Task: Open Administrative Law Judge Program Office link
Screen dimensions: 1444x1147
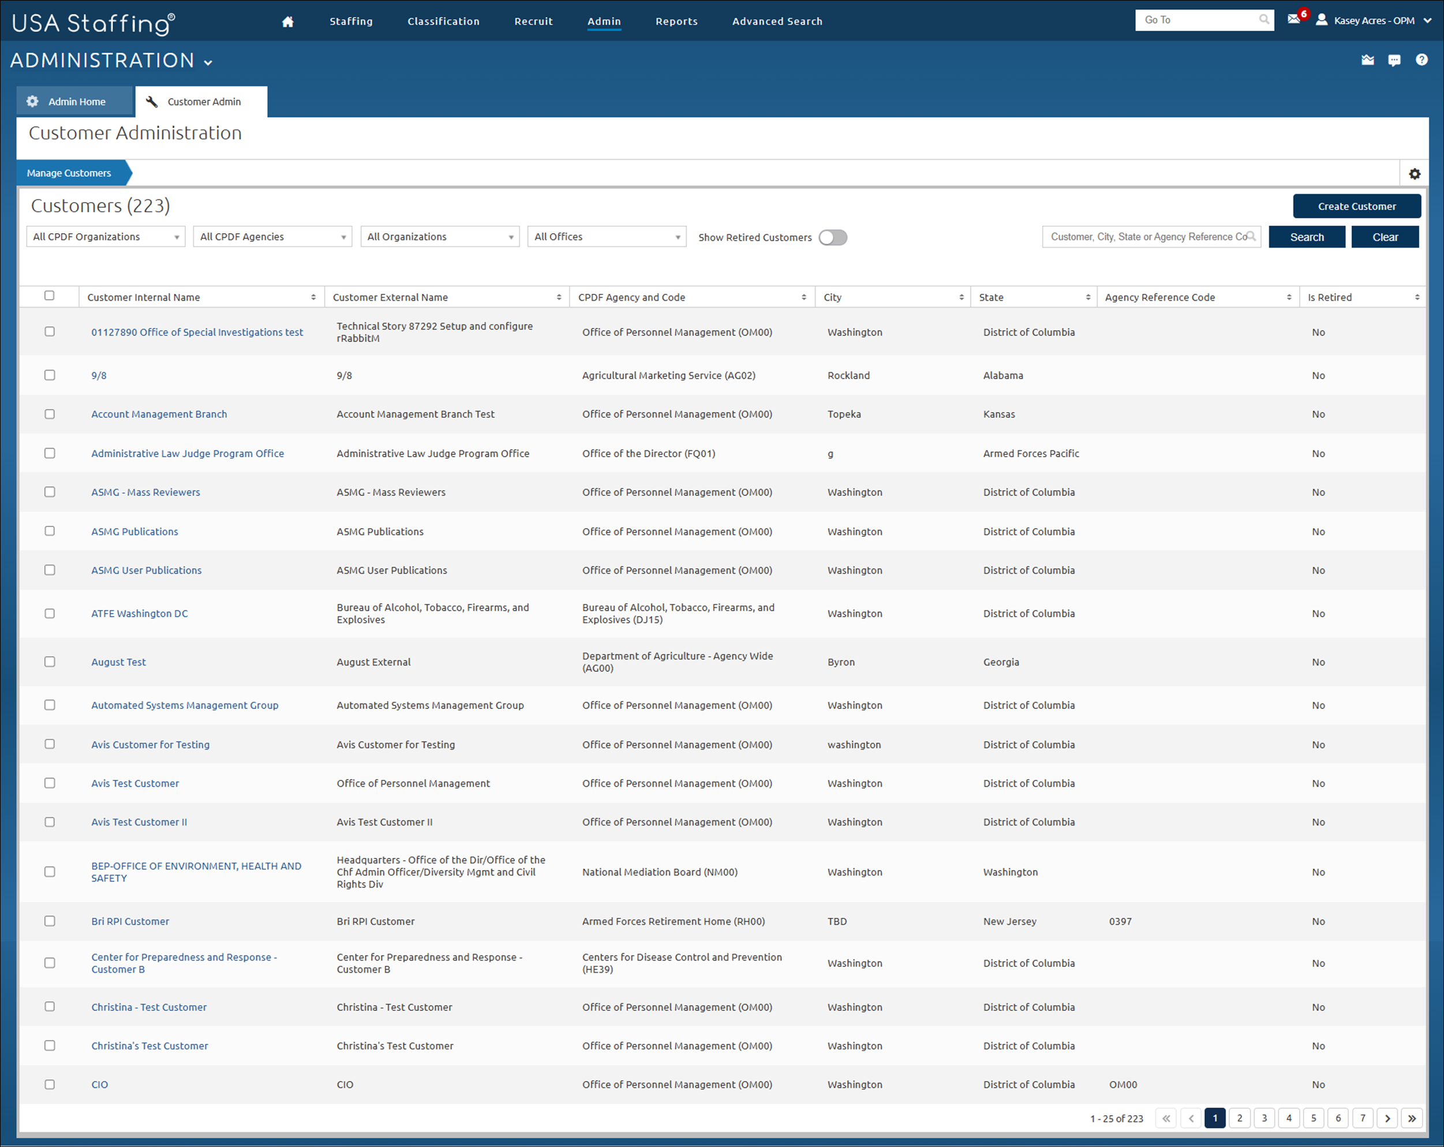Action: (x=188, y=454)
